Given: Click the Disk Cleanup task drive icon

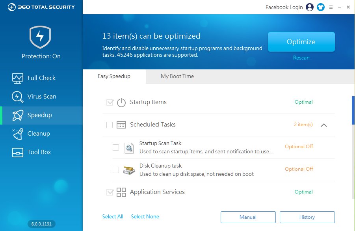Looking at the screenshot, I should (129, 170).
